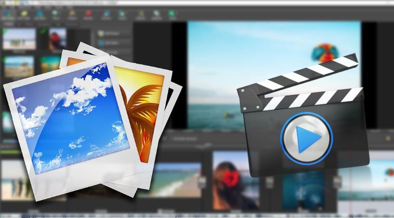Select the first tab above the media thumbnails

click(9, 24)
